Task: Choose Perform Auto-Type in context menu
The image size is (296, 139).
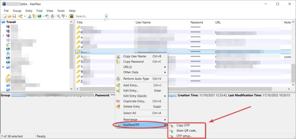Action: click(x=142, y=79)
